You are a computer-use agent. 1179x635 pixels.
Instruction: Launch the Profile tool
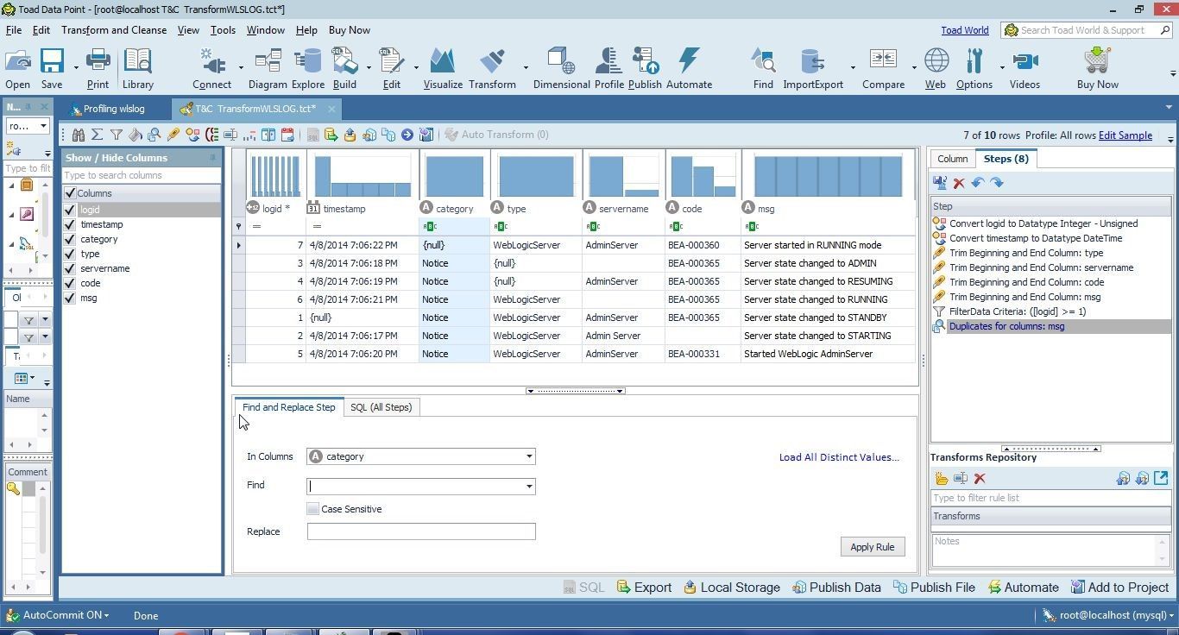608,69
